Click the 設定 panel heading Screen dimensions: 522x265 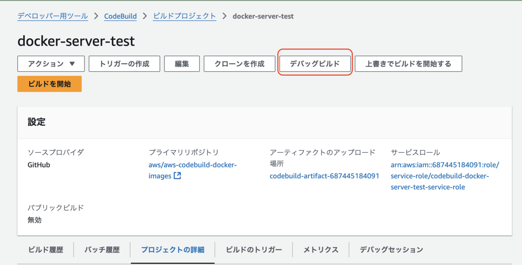(37, 122)
